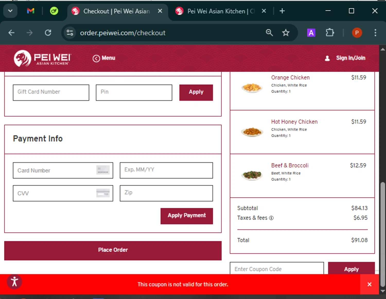
Task: Focus the gift card Pin field
Action: (x=134, y=92)
